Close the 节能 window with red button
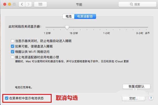The height and width of the screenshot is (105, 158). [5, 4]
